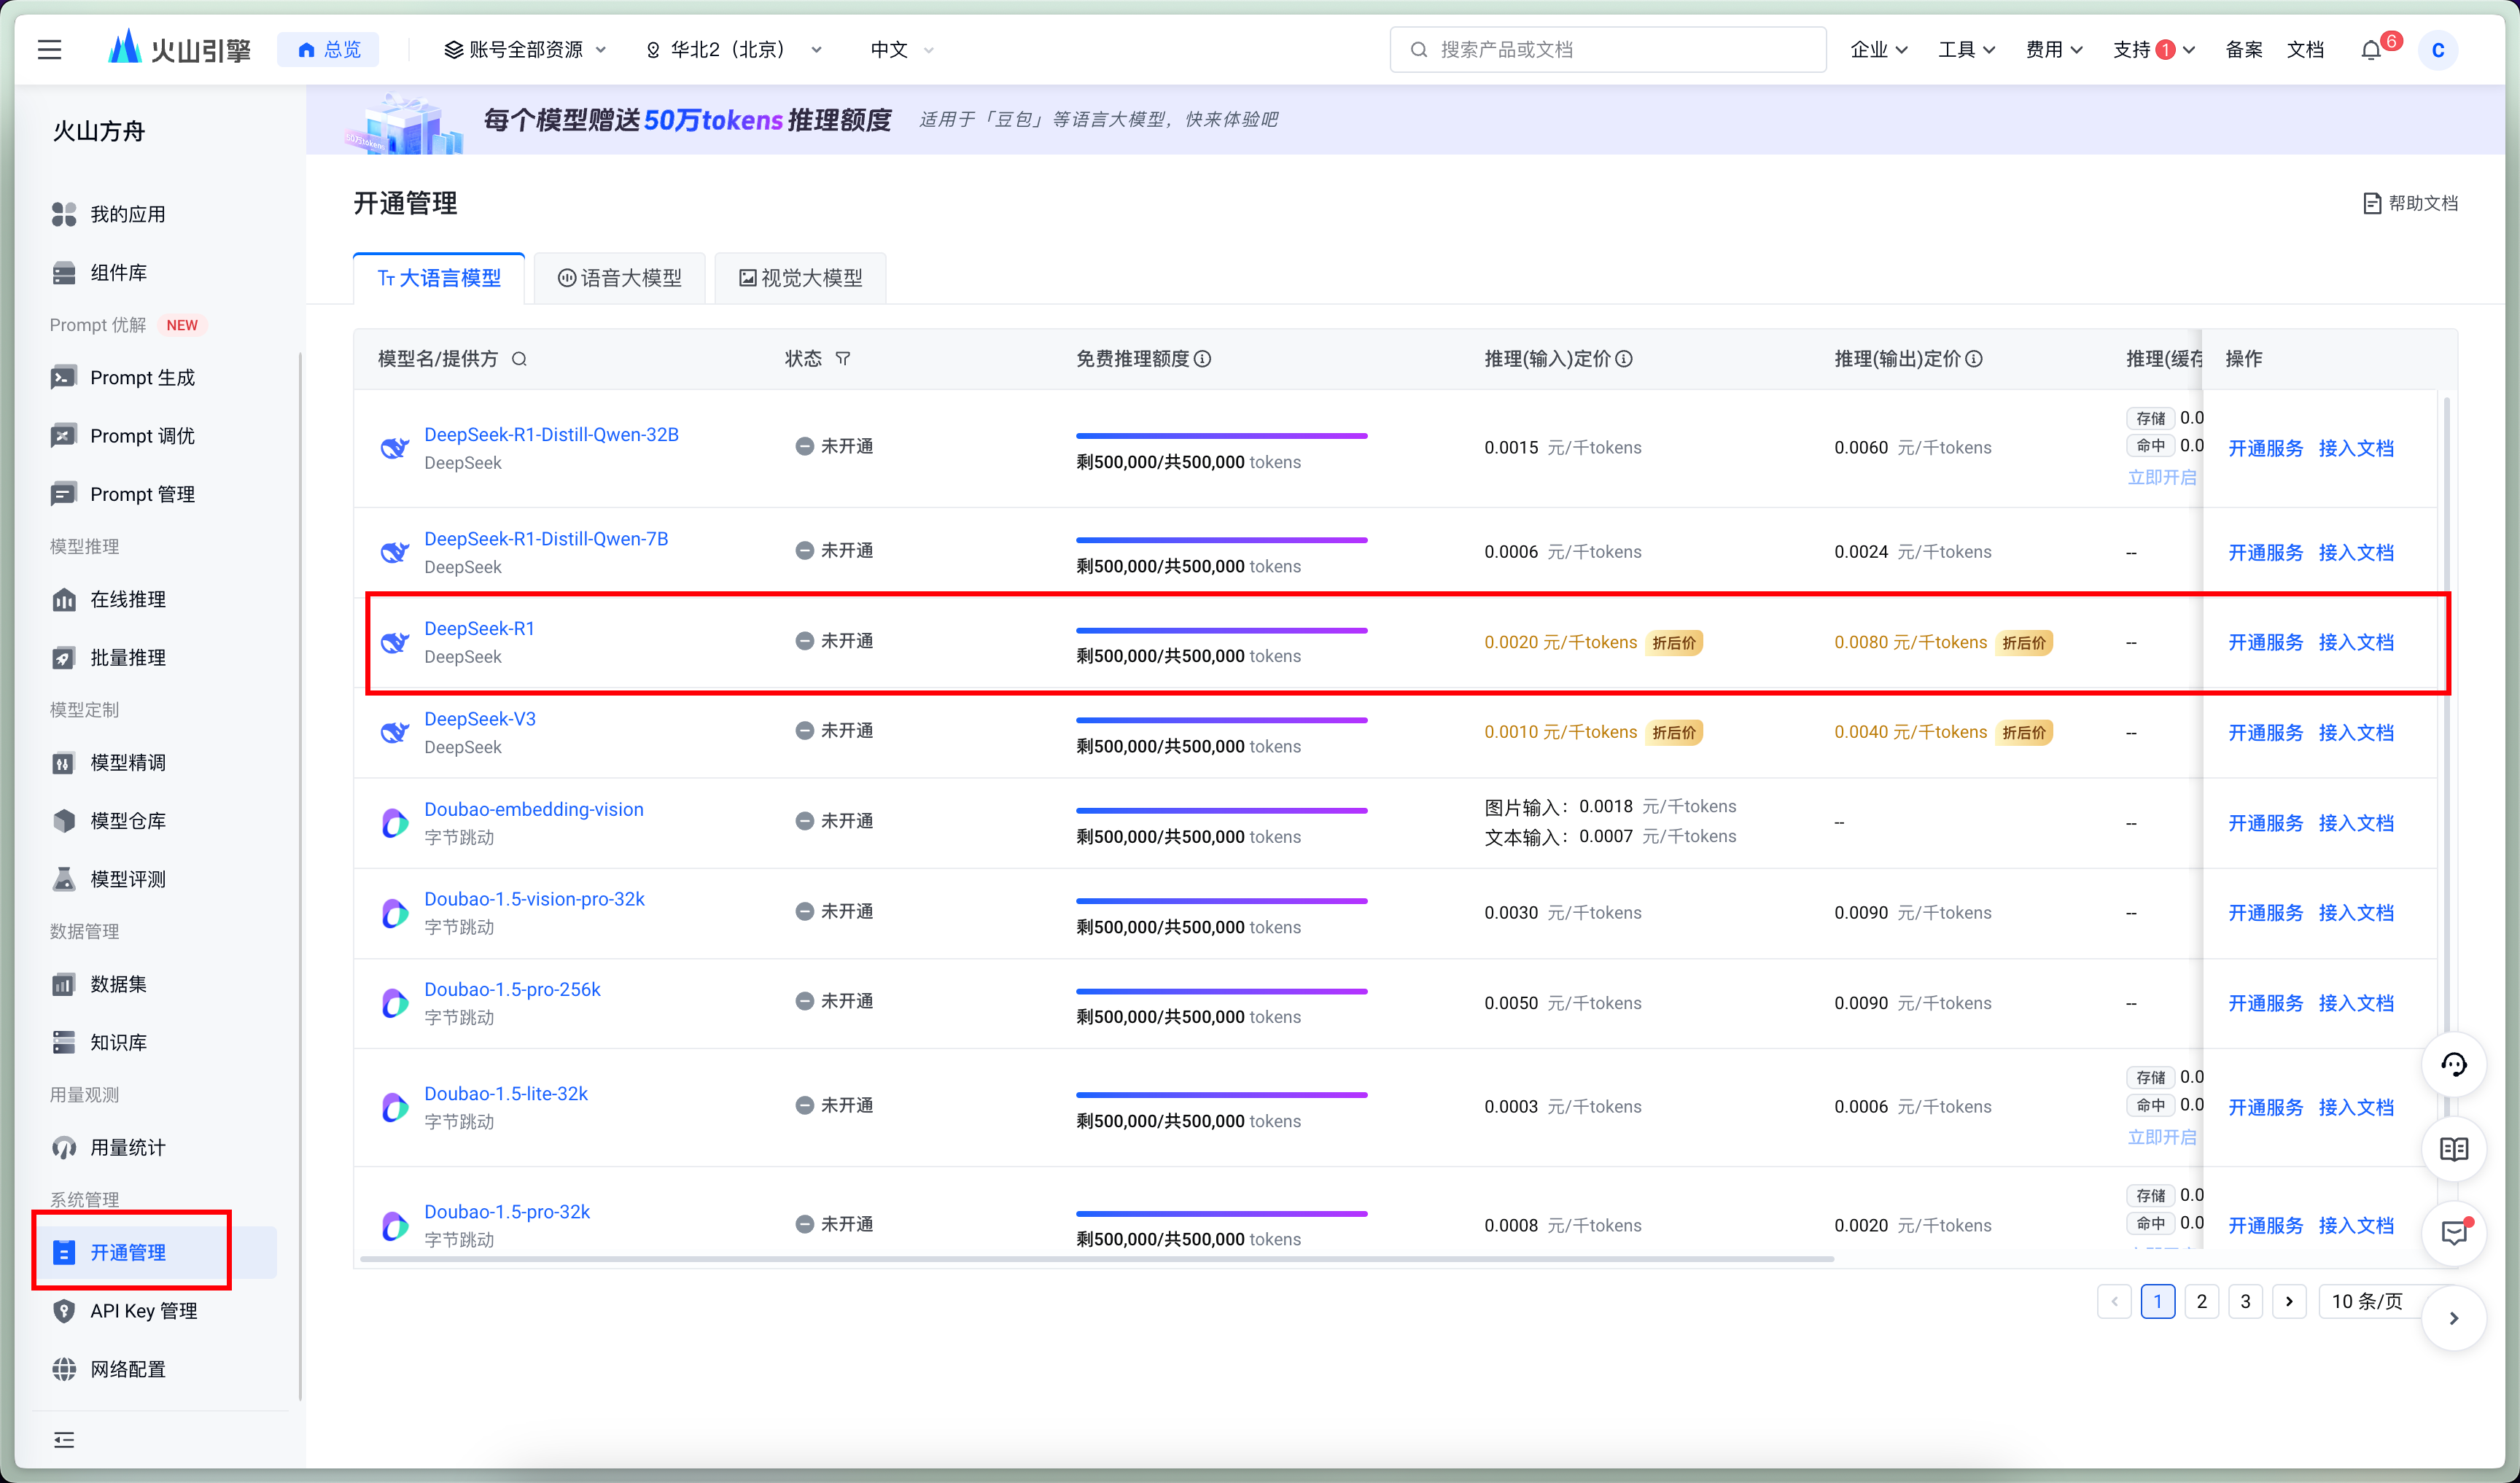Open the floating feedback message icon
The image size is (2520, 1483).
pos(2453,1233)
